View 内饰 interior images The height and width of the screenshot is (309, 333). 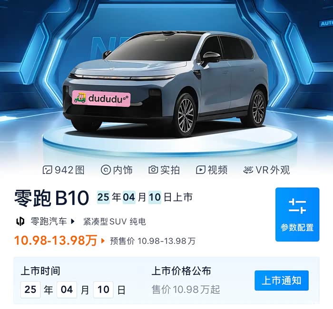117,170
